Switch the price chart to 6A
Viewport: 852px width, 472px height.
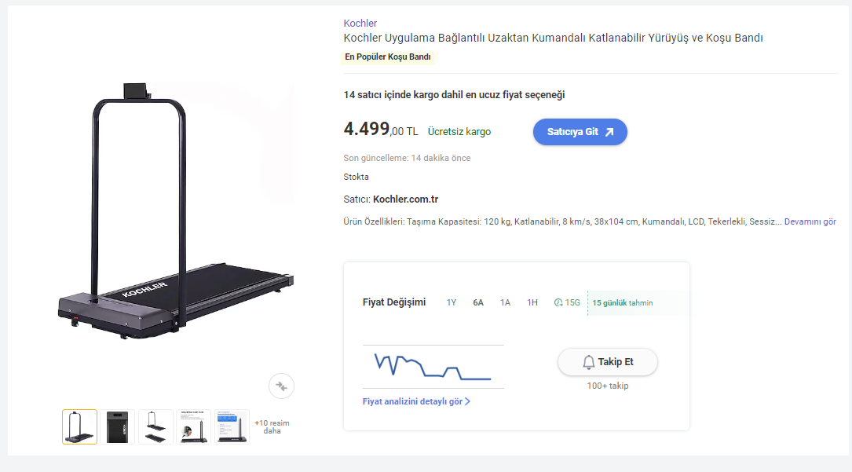click(478, 302)
